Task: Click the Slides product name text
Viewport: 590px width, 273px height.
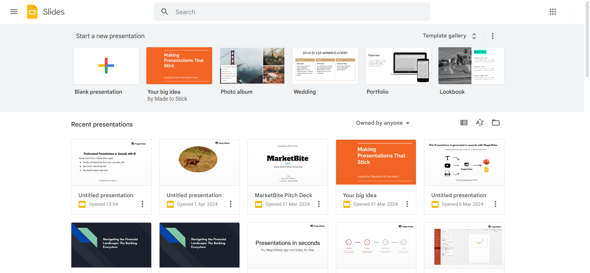Action: 54,12
